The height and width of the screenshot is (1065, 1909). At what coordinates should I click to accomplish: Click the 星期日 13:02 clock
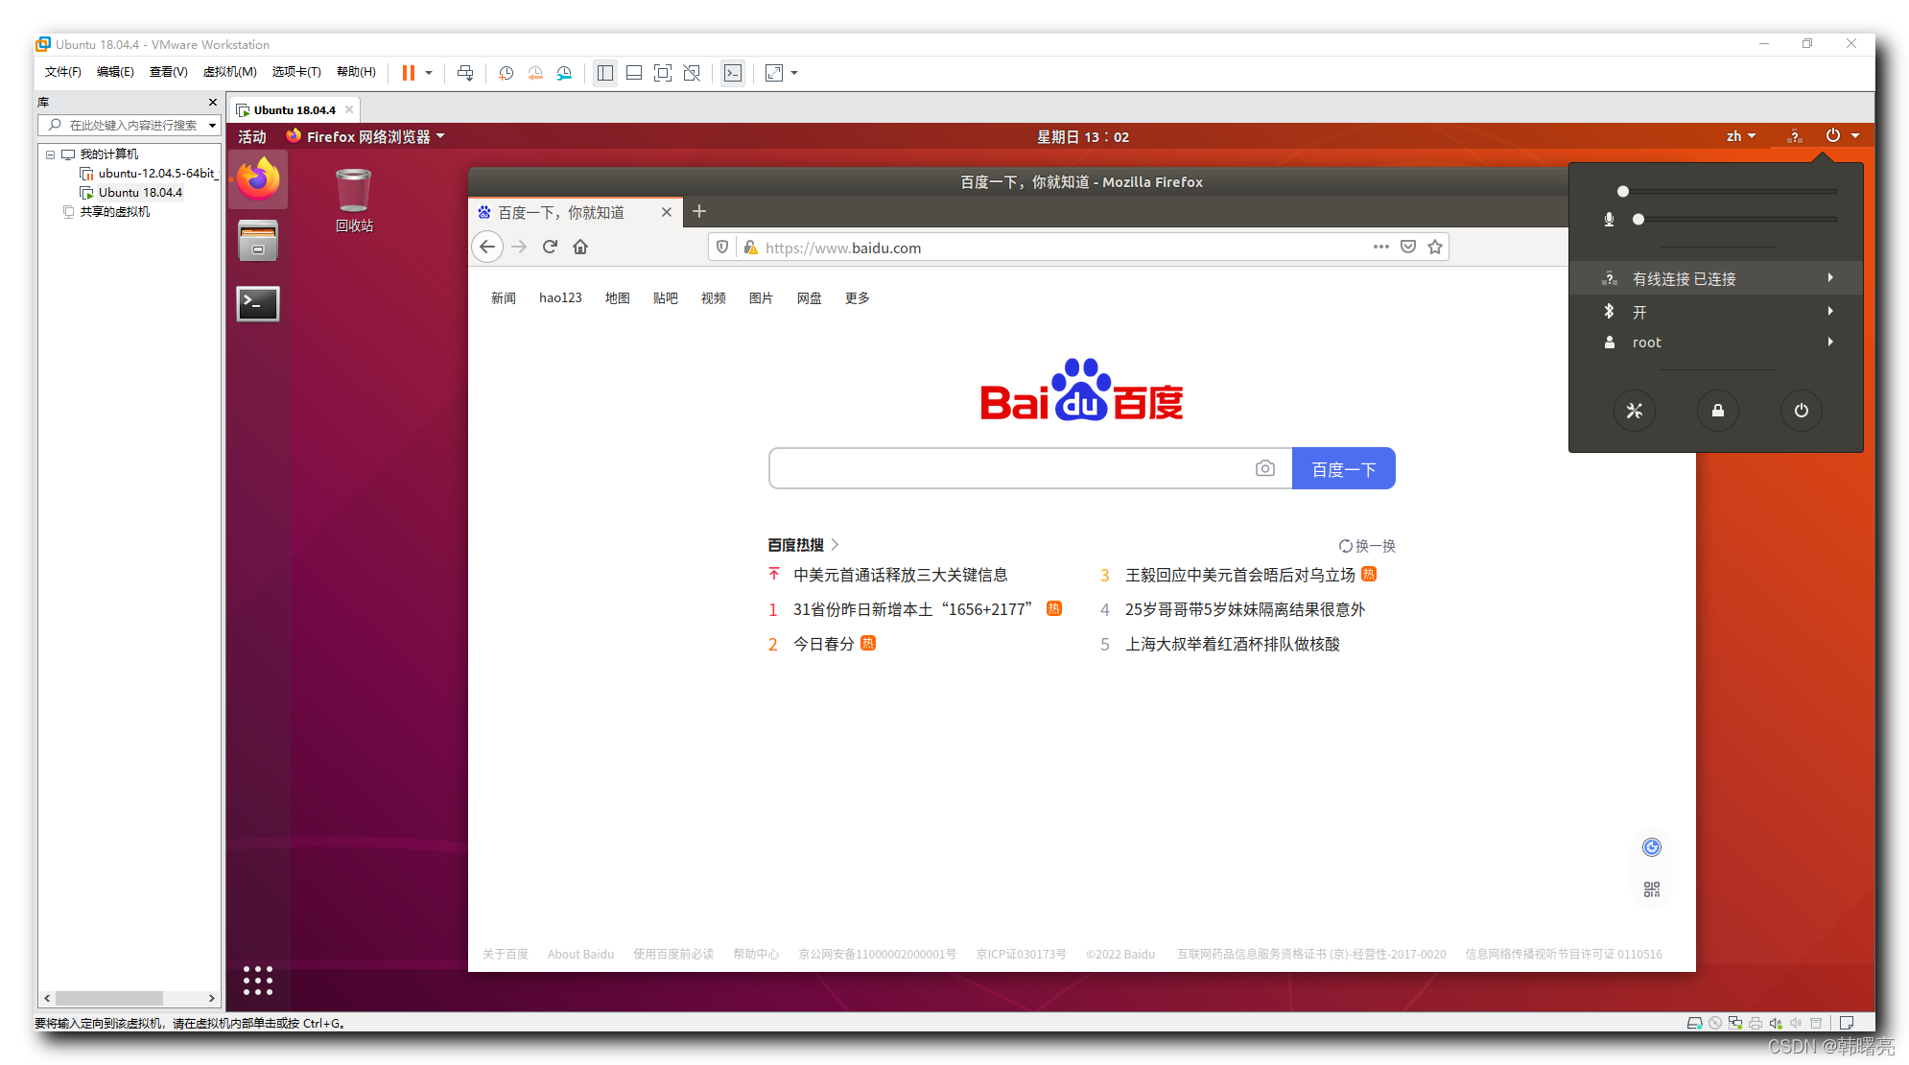click(1082, 136)
